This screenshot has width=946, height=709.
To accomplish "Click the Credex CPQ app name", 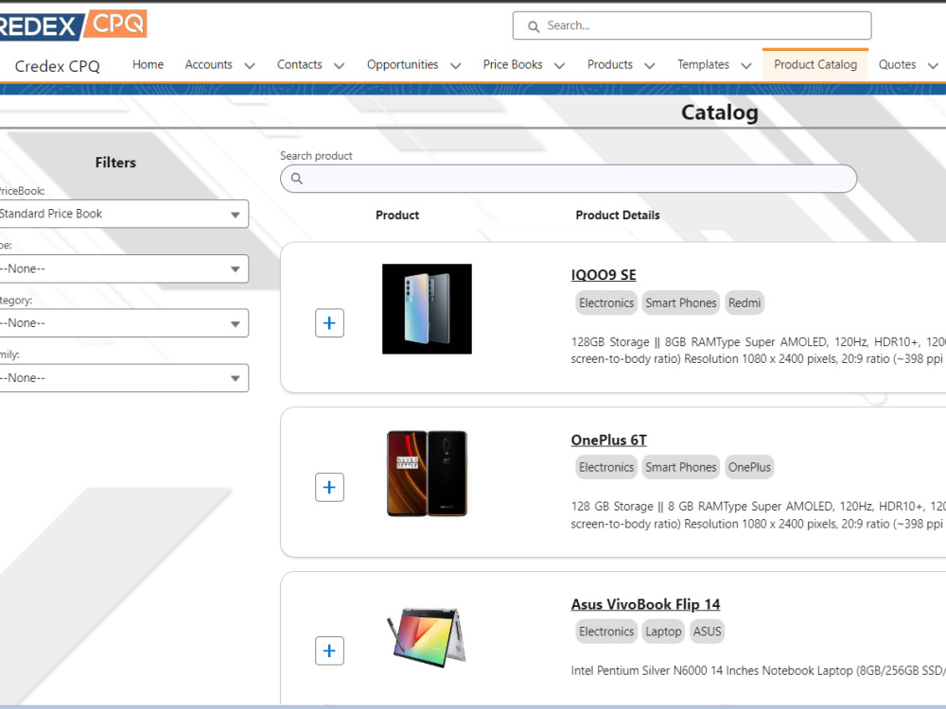I will click(x=58, y=66).
